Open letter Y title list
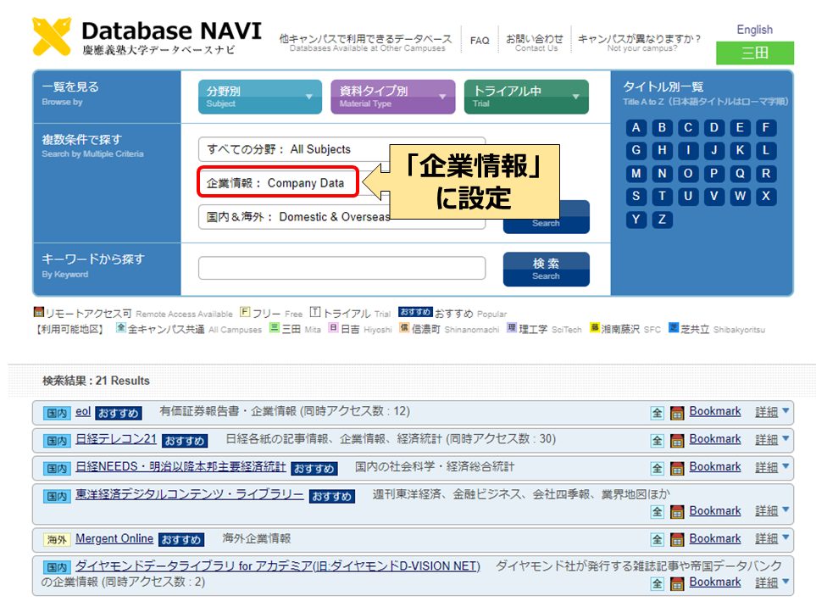816x607 pixels. pos(636,220)
